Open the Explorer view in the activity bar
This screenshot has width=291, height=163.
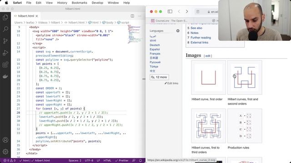click(x=5, y=17)
